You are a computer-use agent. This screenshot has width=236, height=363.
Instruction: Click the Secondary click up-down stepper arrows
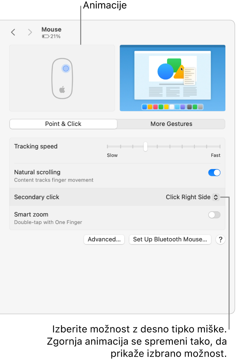coord(216,197)
